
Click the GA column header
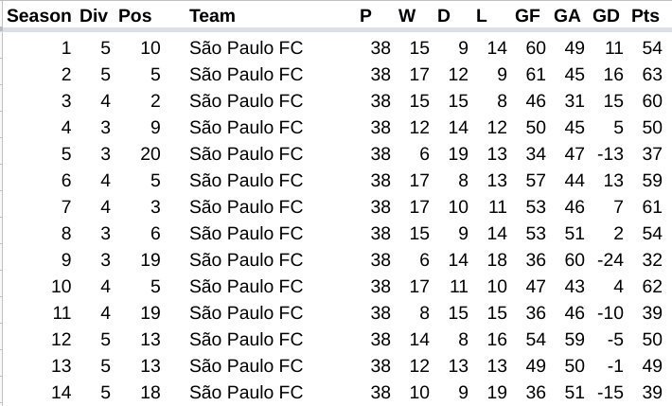pyautogui.click(x=568, y=16)
